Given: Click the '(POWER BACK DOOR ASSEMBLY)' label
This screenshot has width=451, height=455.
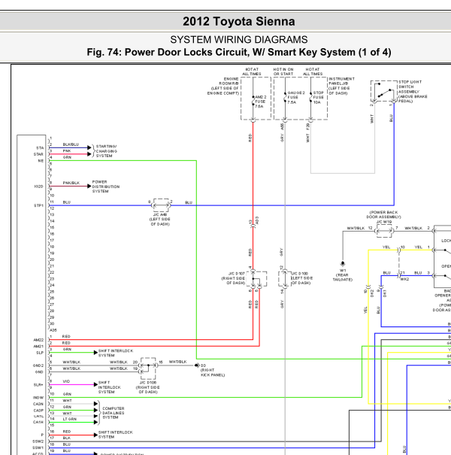Looking at the screenshot, I should [x=383, y=215].
